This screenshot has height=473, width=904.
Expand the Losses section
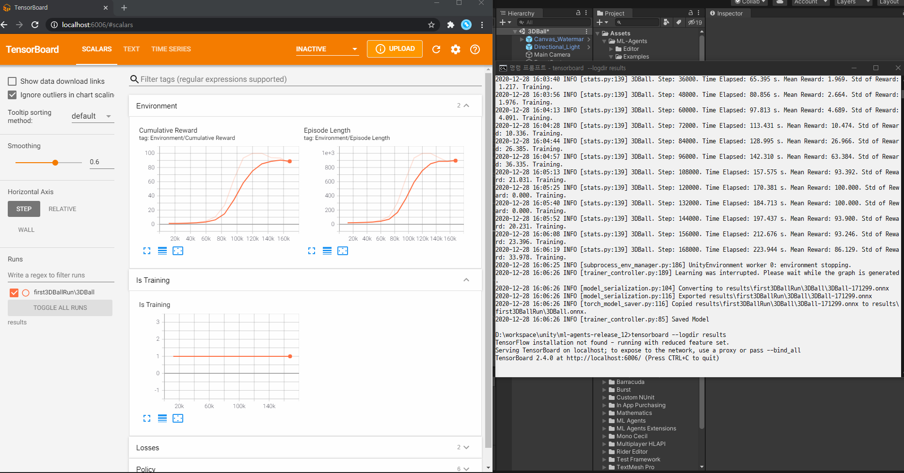coord(466,447)
